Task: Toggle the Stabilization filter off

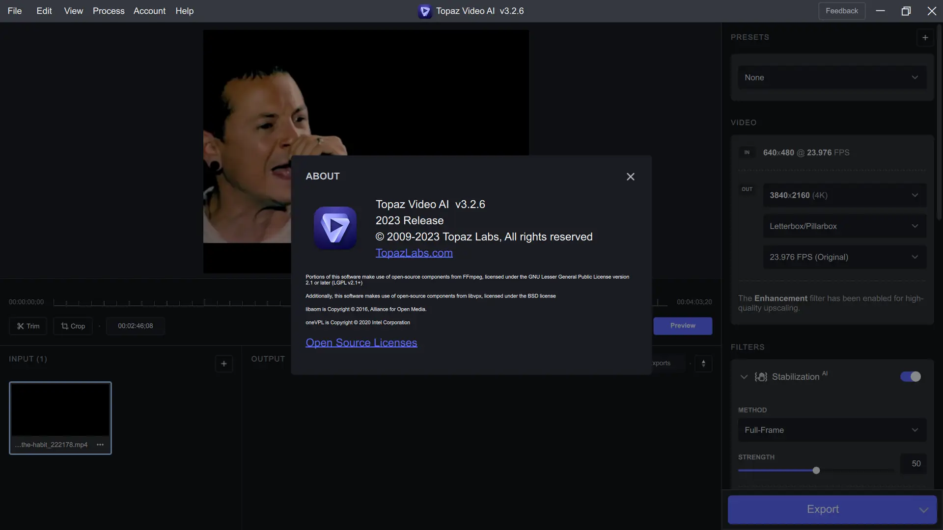Action: pyautogui.click(x=910, y=377)
